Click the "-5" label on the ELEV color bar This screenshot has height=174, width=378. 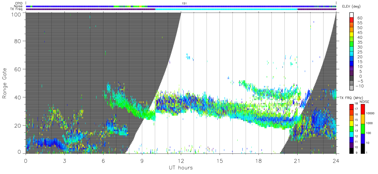point(360,81)
